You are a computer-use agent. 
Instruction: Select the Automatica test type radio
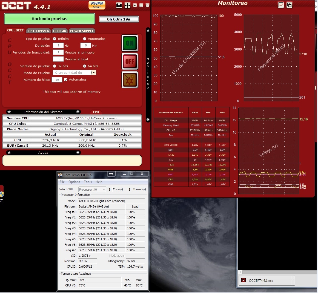[x=85, y=39]
